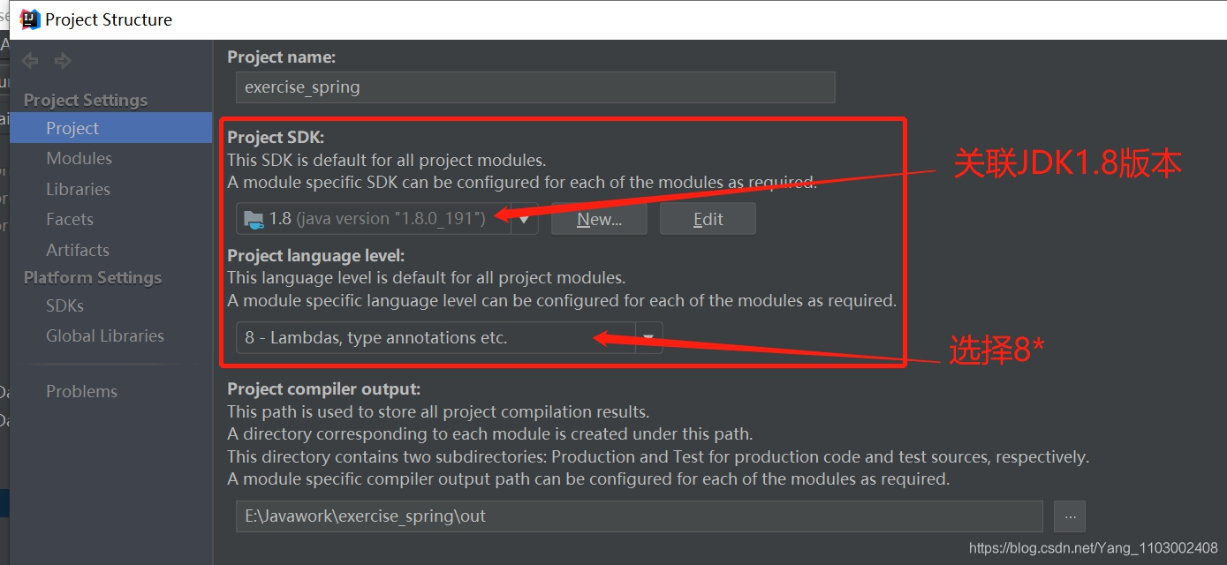The image size is (1227, 565).
Task: Select Modules in Project Settings sidebar
Action: click(79, 158)
